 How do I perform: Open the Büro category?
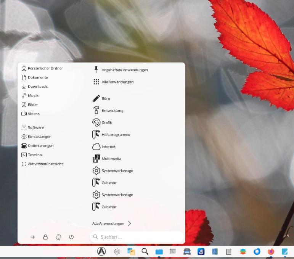pyautogui.click(x=106, y=98)
